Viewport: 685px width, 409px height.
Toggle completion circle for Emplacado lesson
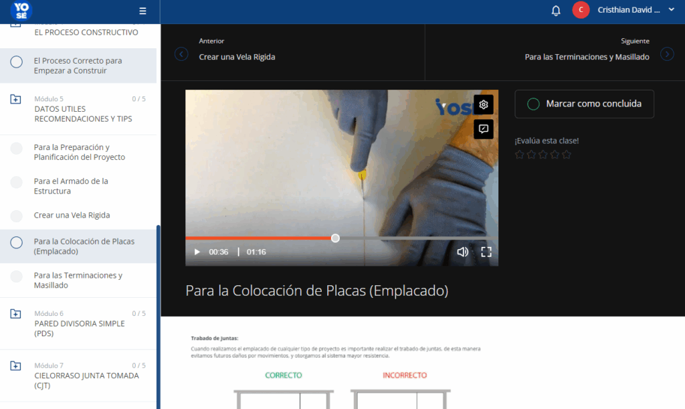click(x=16, y=242)
